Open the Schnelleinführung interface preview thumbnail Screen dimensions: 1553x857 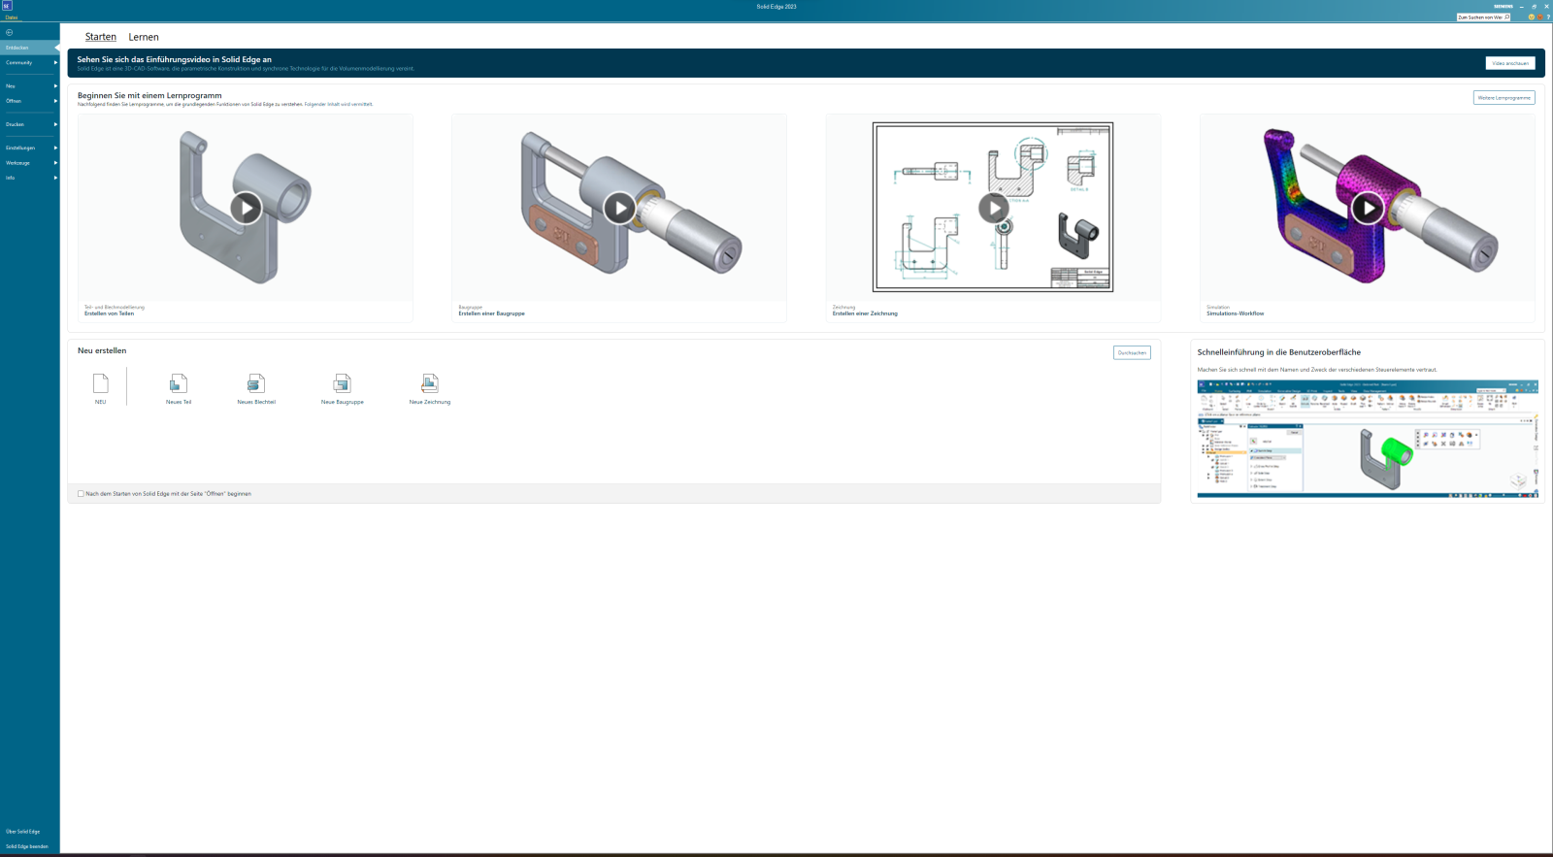[x=1368, y=439]
